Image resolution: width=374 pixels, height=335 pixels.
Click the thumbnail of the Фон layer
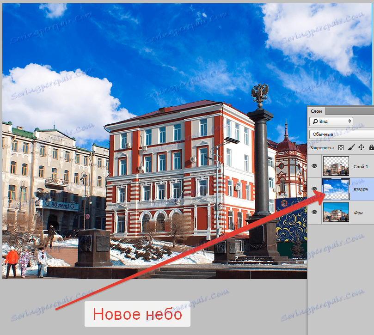pos(337,213)
